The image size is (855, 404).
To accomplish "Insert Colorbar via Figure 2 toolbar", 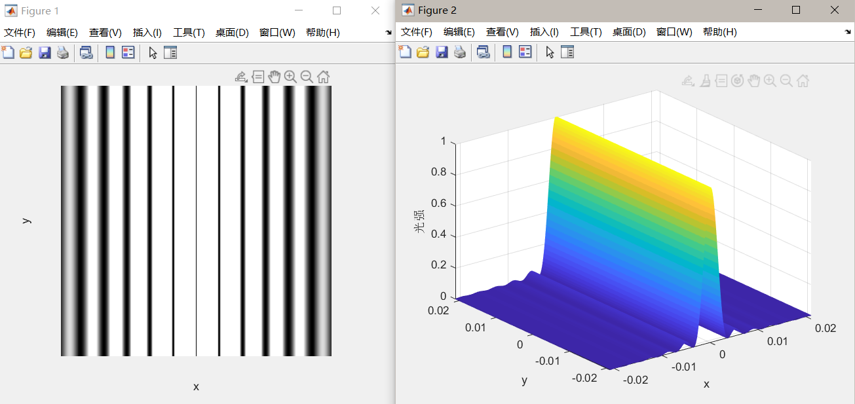I will point(507,52).
